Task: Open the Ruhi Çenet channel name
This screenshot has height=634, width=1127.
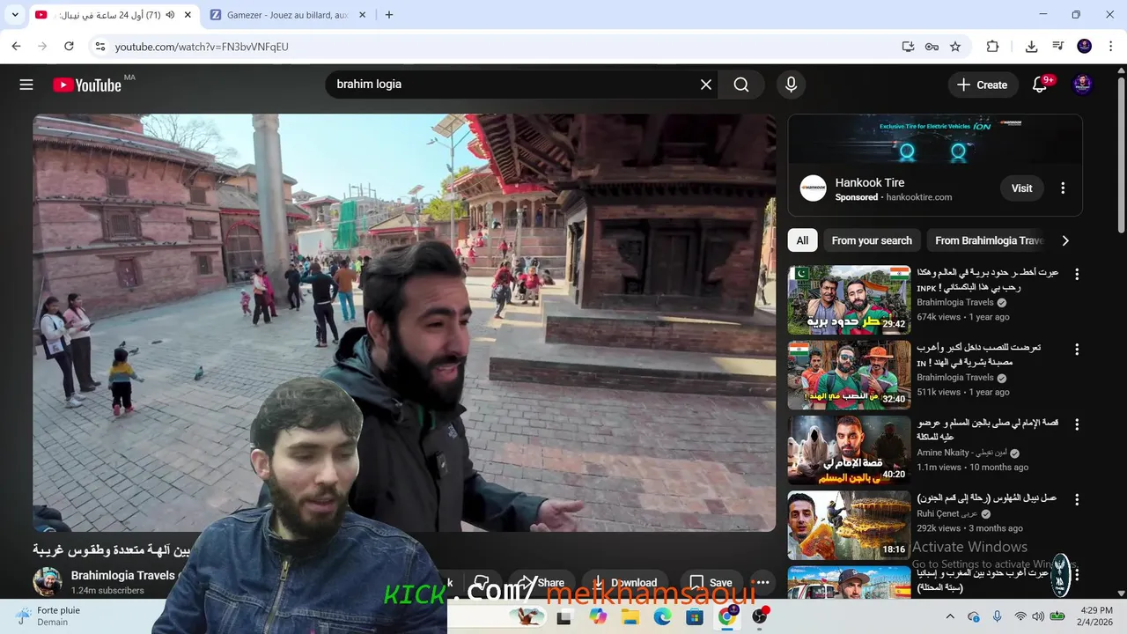Action: [947, 513]
